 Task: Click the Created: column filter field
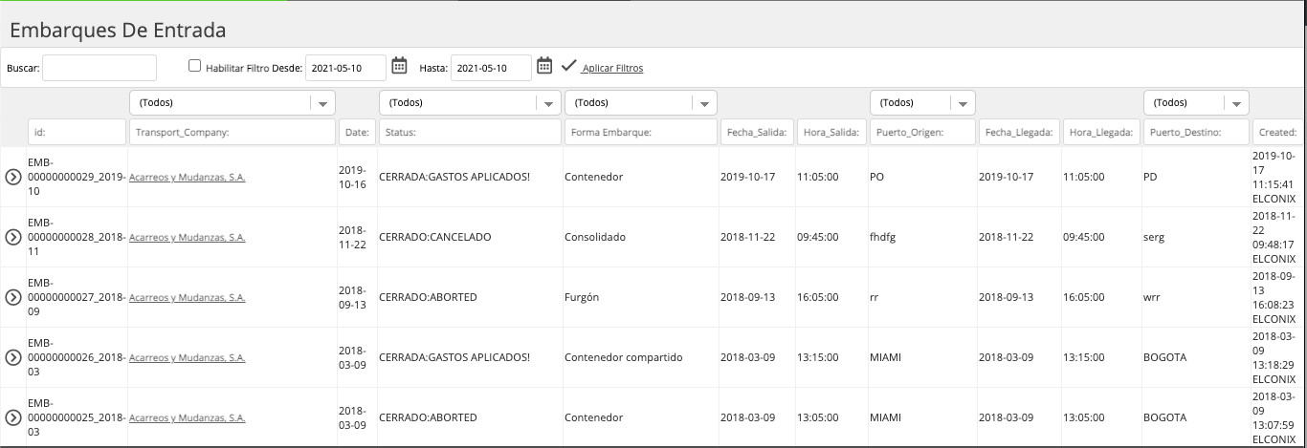[x=1278, y=132]
